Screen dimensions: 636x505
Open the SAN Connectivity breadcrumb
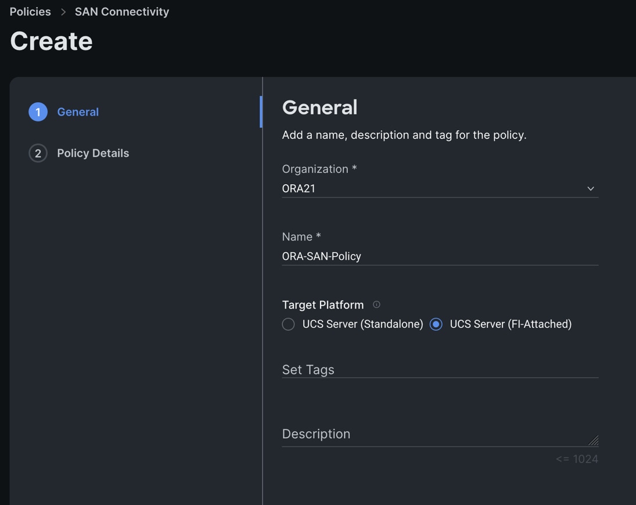tap(122, 12)
